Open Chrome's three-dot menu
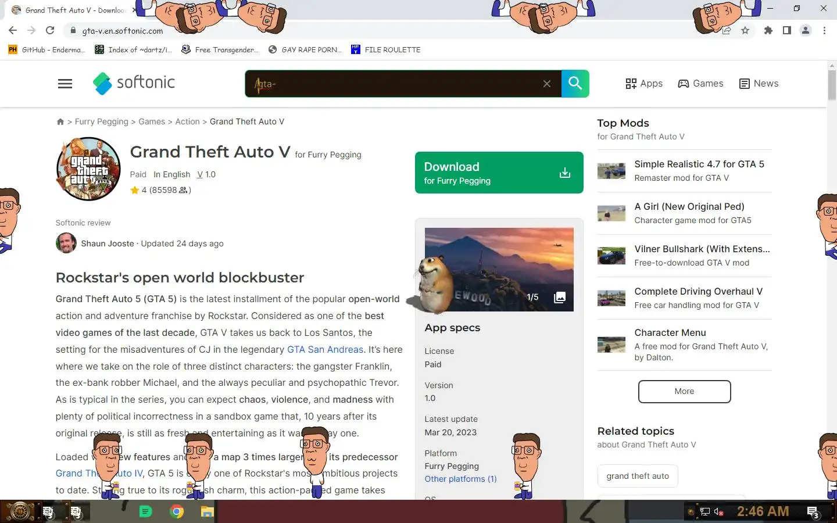This screenshot has width=837, height=523. pyautogui.click(x=824, y=30)
